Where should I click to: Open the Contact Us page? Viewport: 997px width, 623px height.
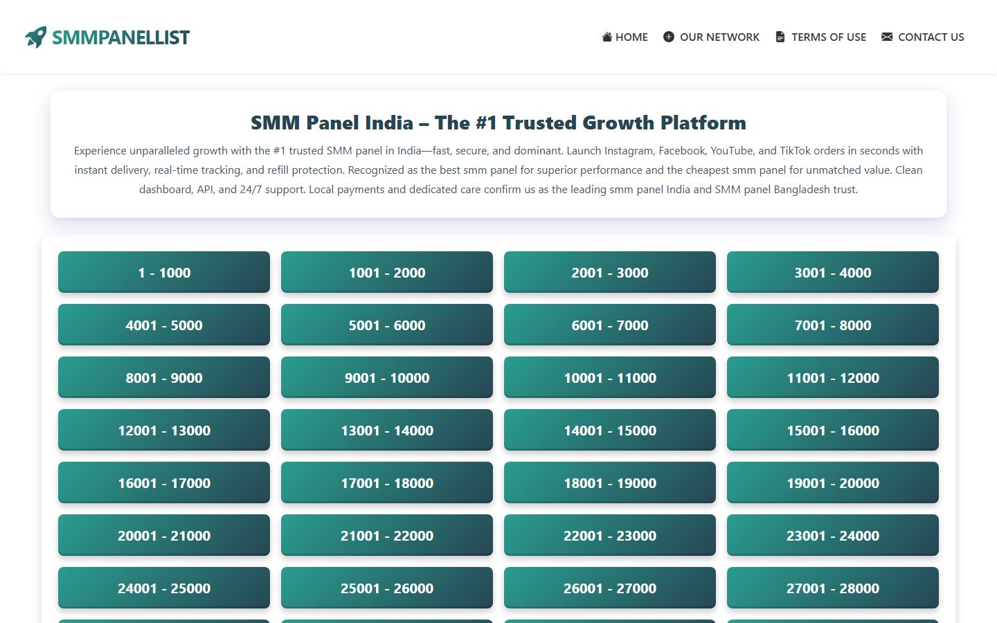(x=931, y=37)
